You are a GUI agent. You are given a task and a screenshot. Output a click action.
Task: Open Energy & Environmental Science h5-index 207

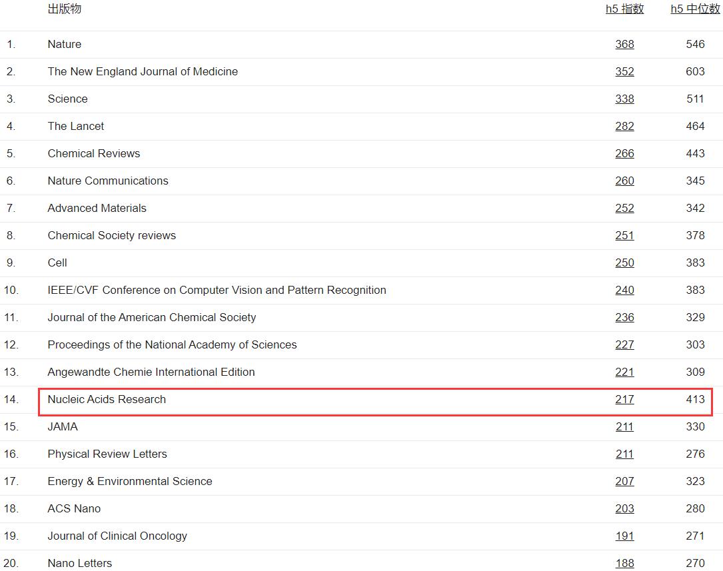[624, 481]
